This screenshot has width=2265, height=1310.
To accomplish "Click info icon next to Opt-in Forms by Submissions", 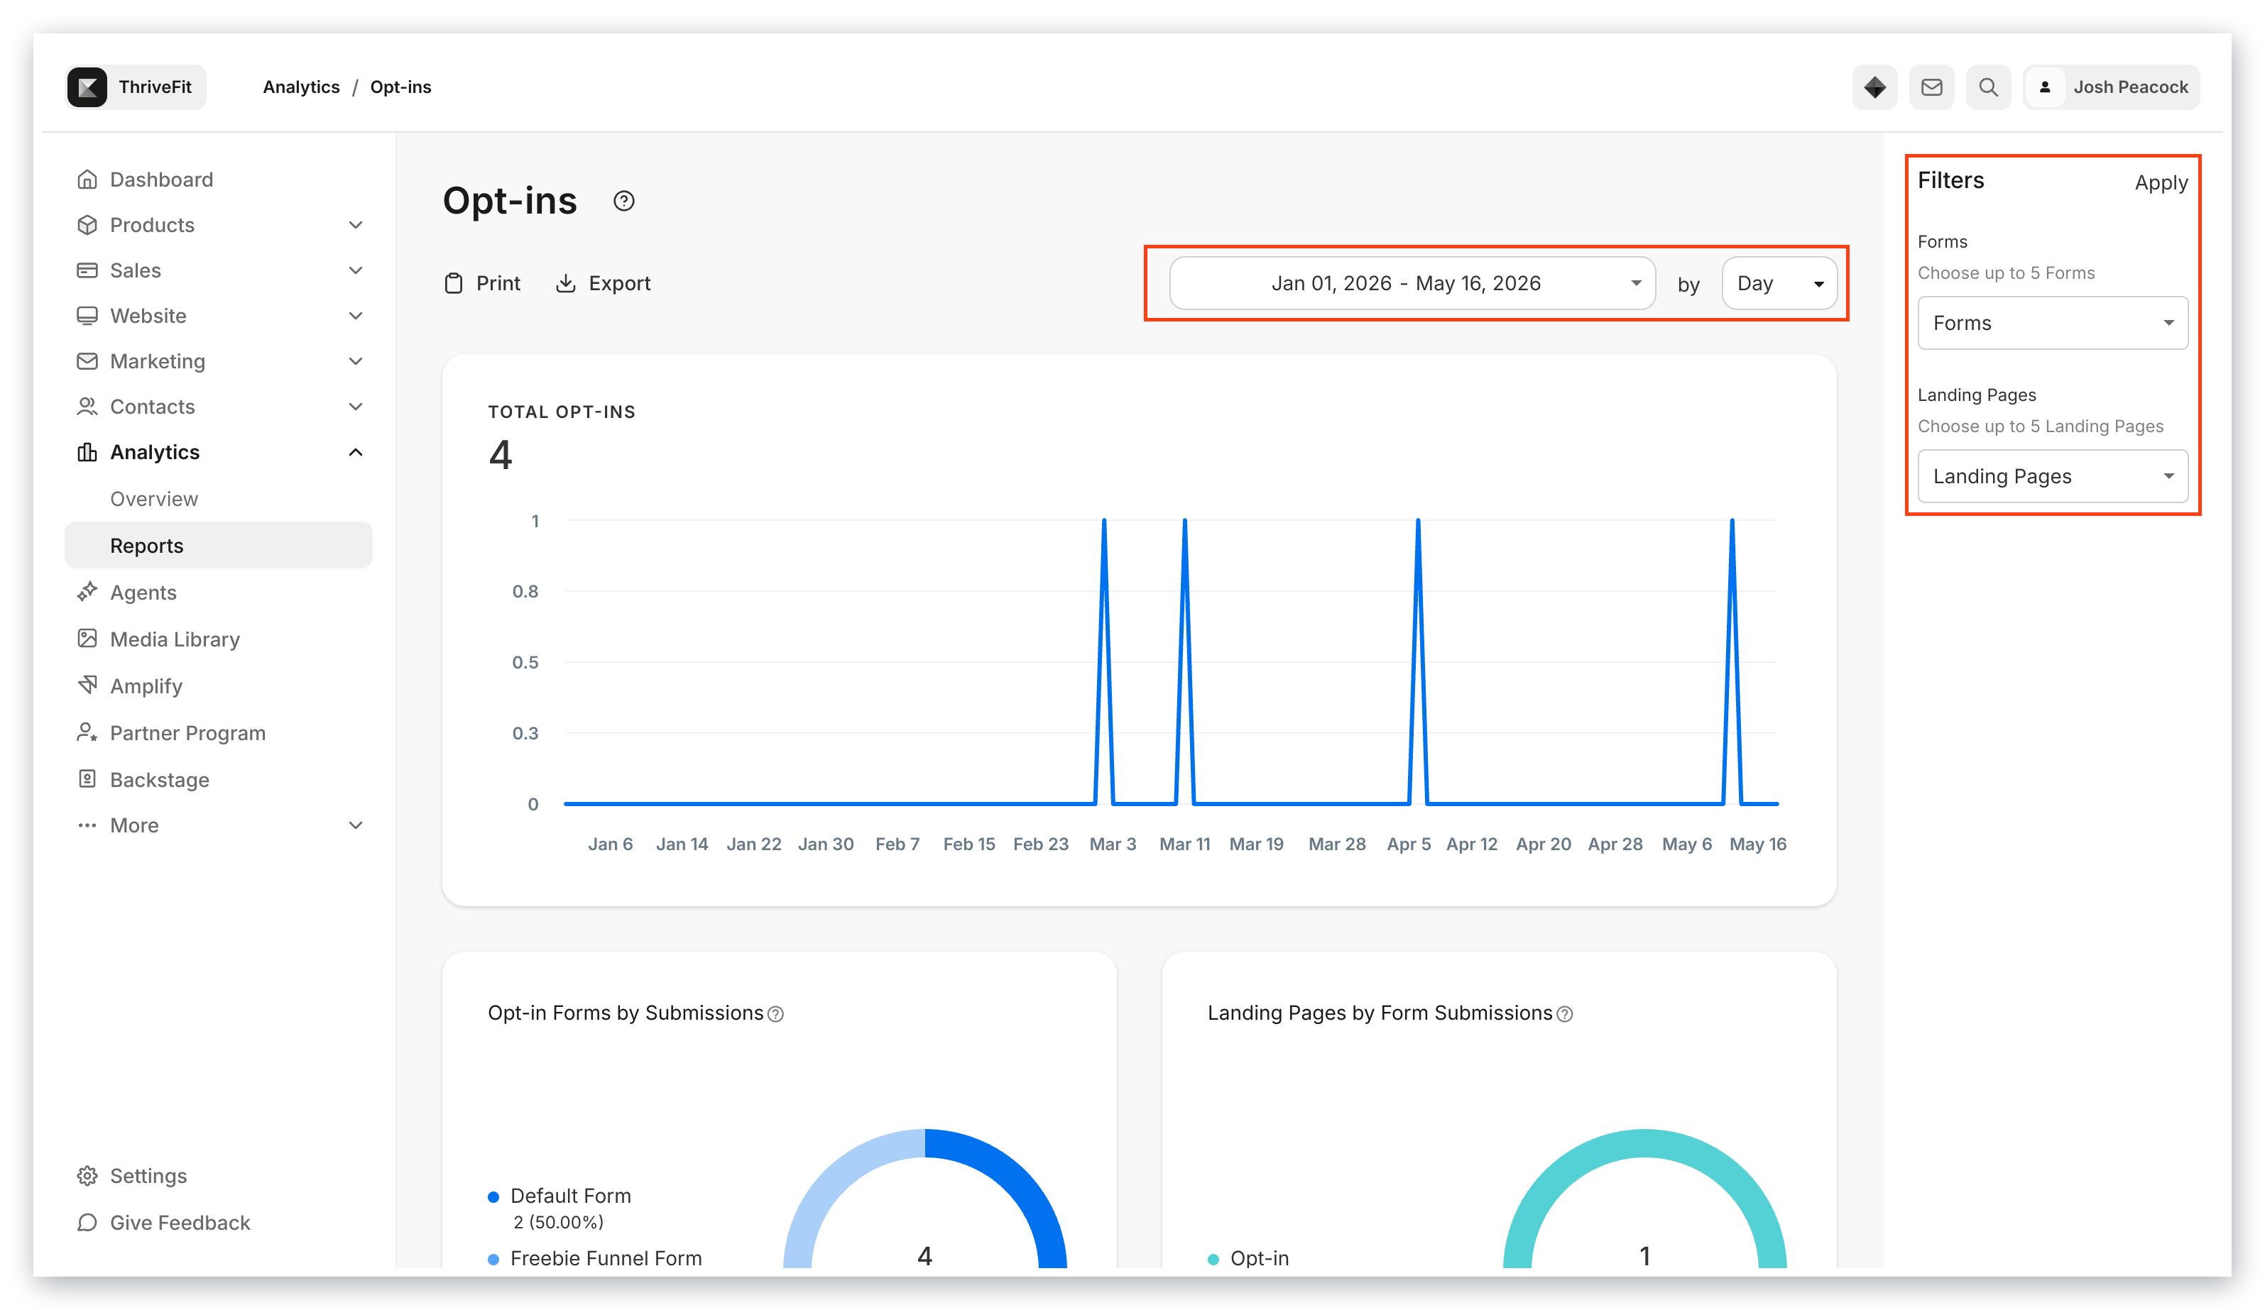I will 775,1013.
